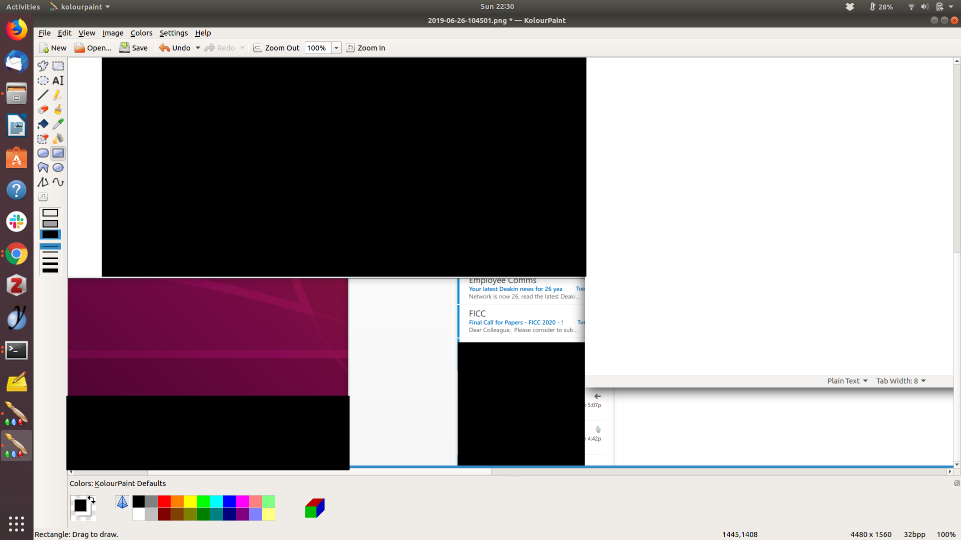Pick the red color swatch

[164, 501]
